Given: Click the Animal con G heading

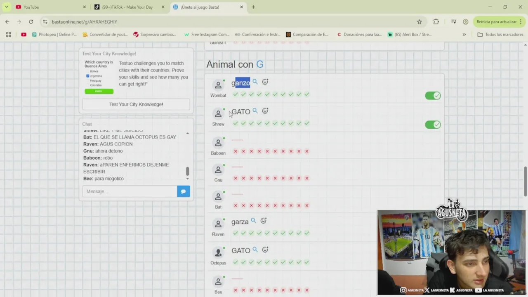Looking at the screenshot, I should click(235, 64).
